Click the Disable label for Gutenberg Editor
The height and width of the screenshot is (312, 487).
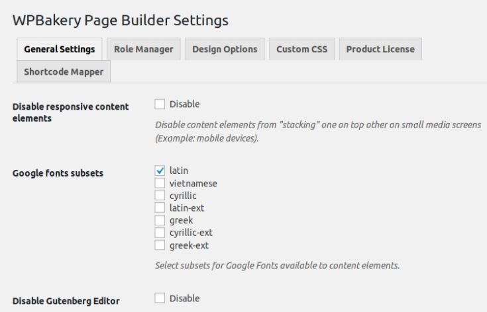pyautogui.click(x=184, y=298)
